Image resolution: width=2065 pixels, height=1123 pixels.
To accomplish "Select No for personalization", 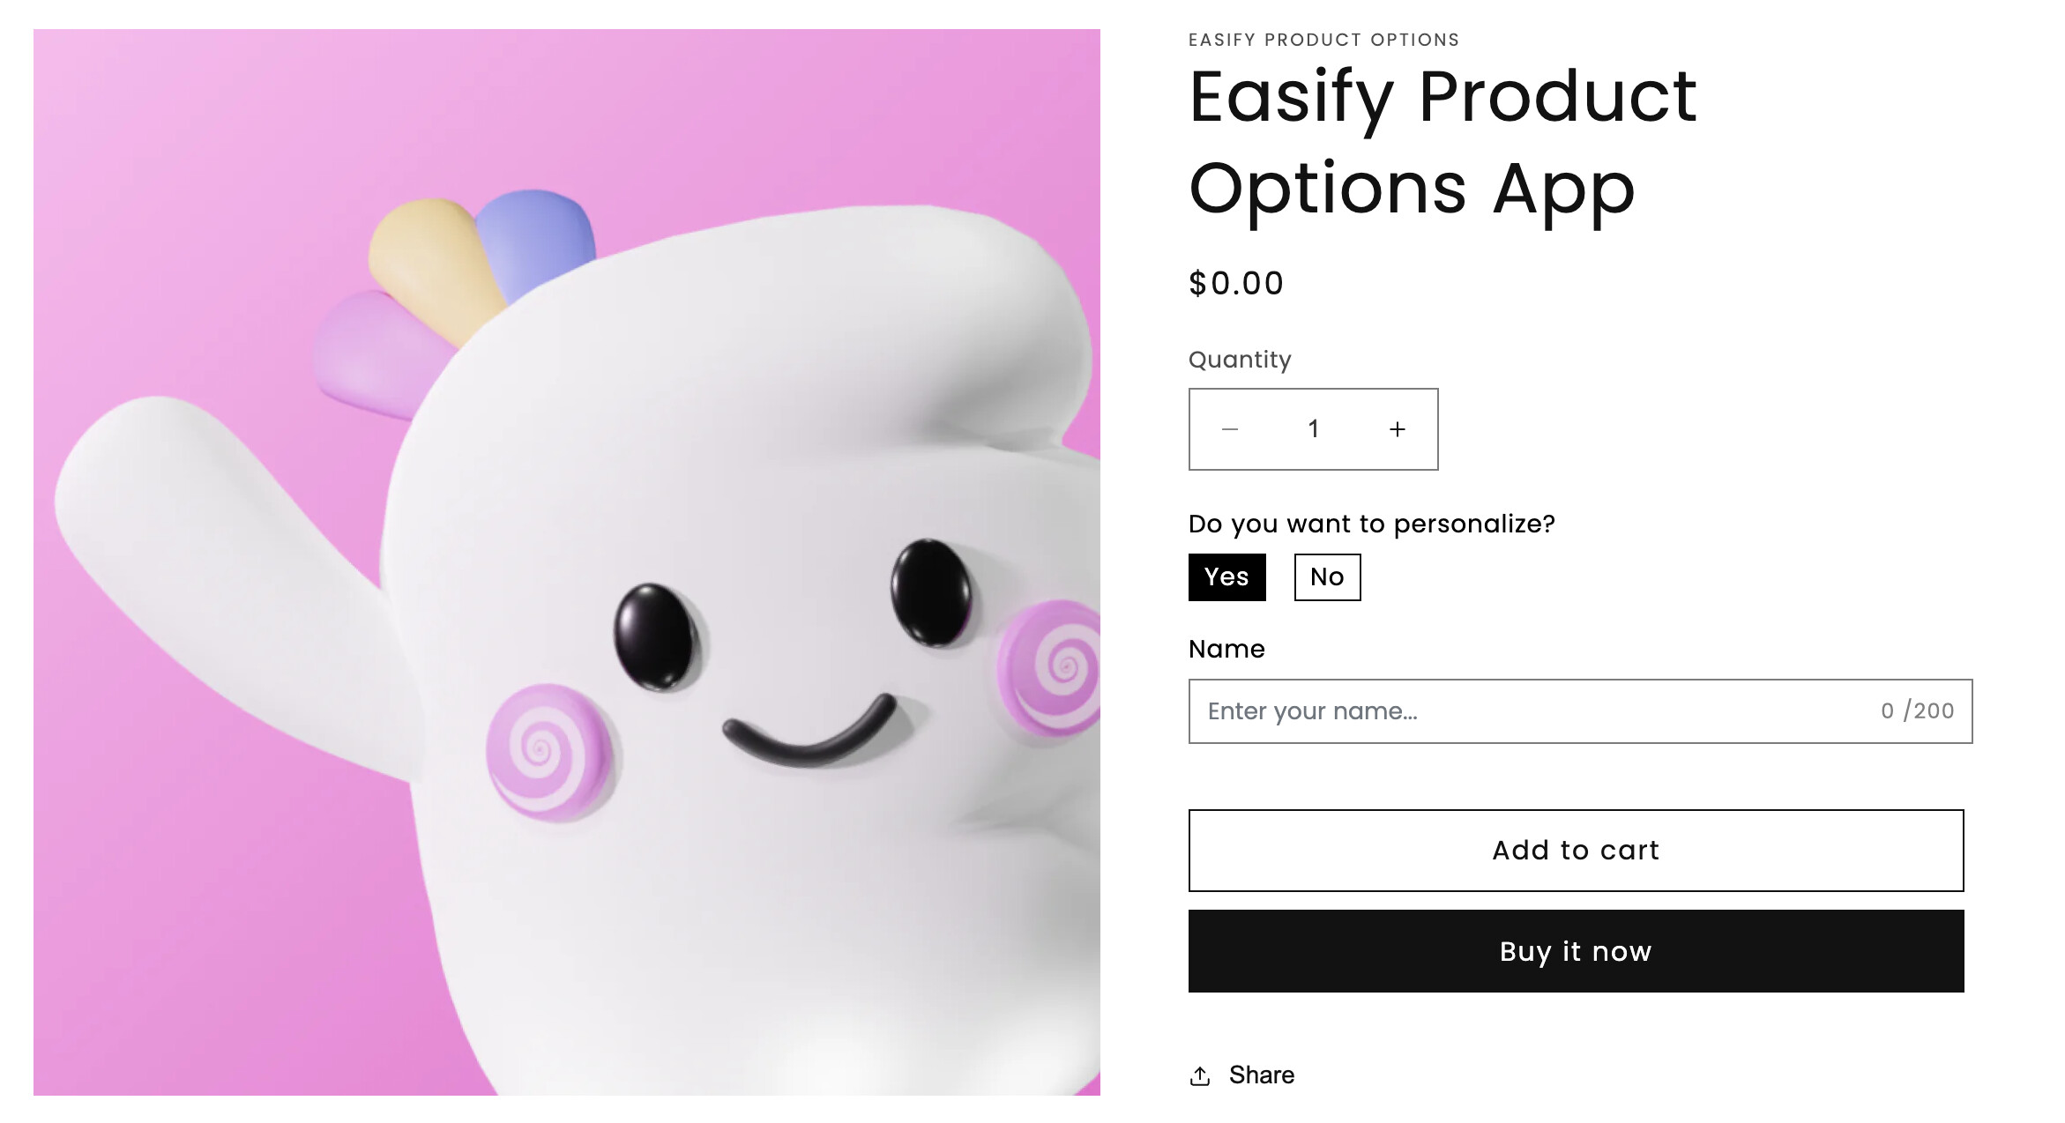I will point(1327,577).
